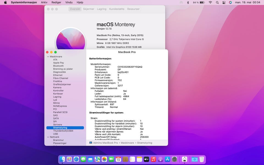
Task: Open Podcasts from the dock
Action: tap(160, 159)
